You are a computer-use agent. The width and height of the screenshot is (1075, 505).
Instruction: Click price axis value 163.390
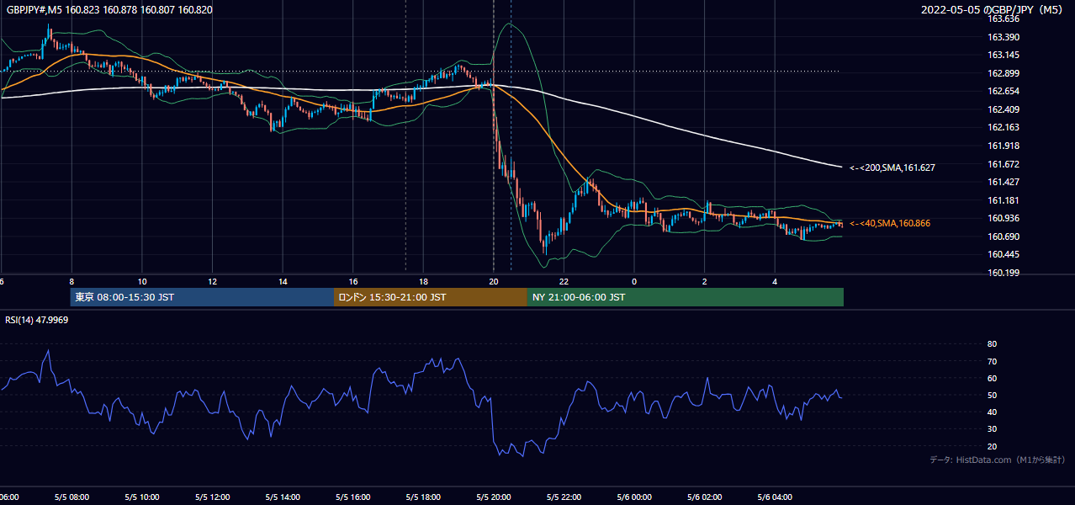(x=1003, y=37)
